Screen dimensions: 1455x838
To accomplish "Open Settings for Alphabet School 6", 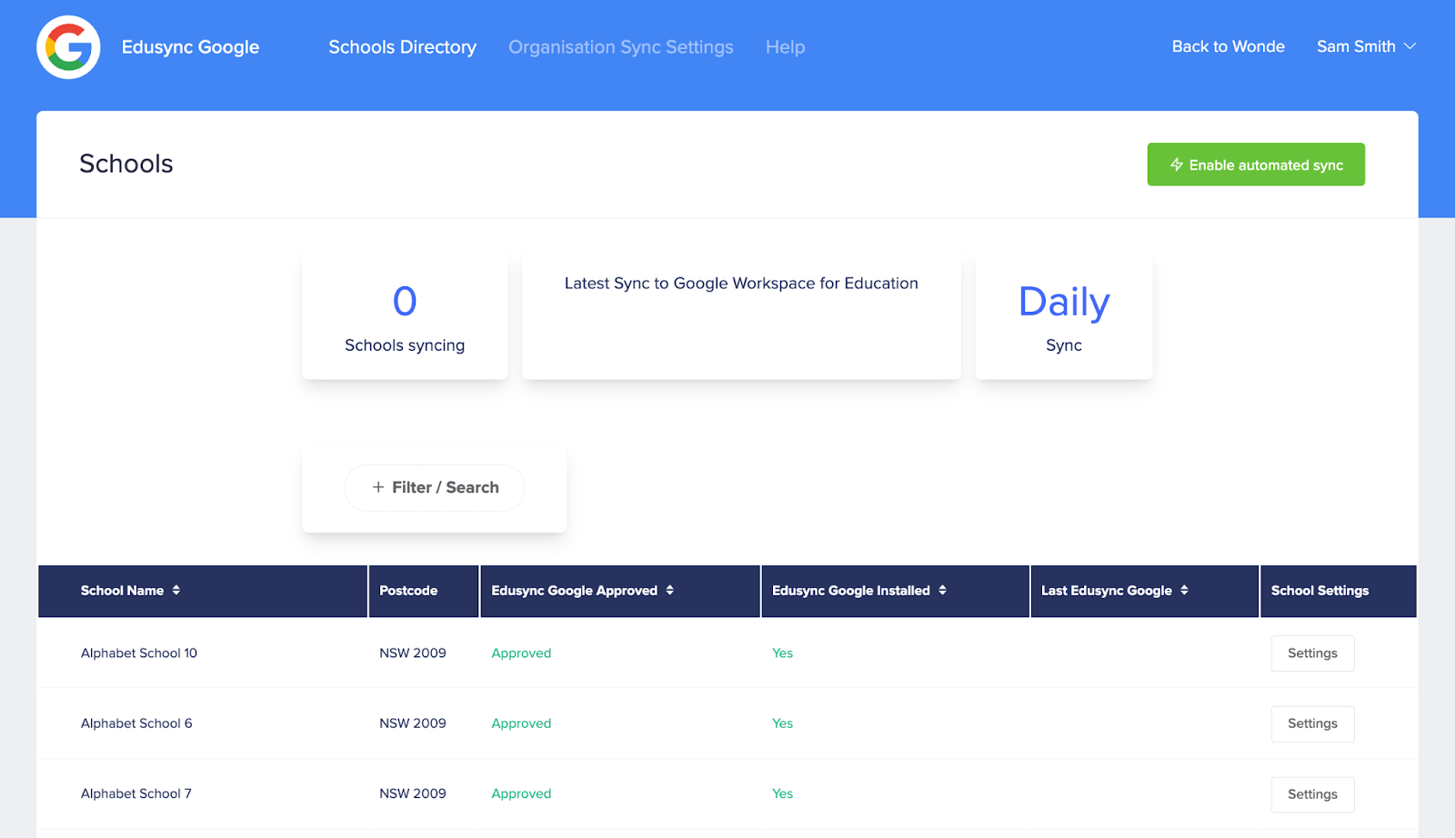I will click(x=1312, y=723).
